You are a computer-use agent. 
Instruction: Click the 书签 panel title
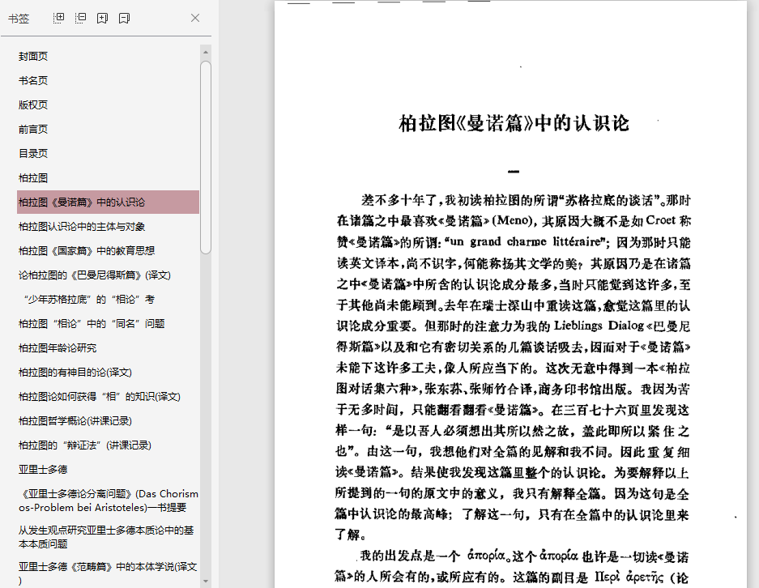pyautogui.click(x=19, y=19)
